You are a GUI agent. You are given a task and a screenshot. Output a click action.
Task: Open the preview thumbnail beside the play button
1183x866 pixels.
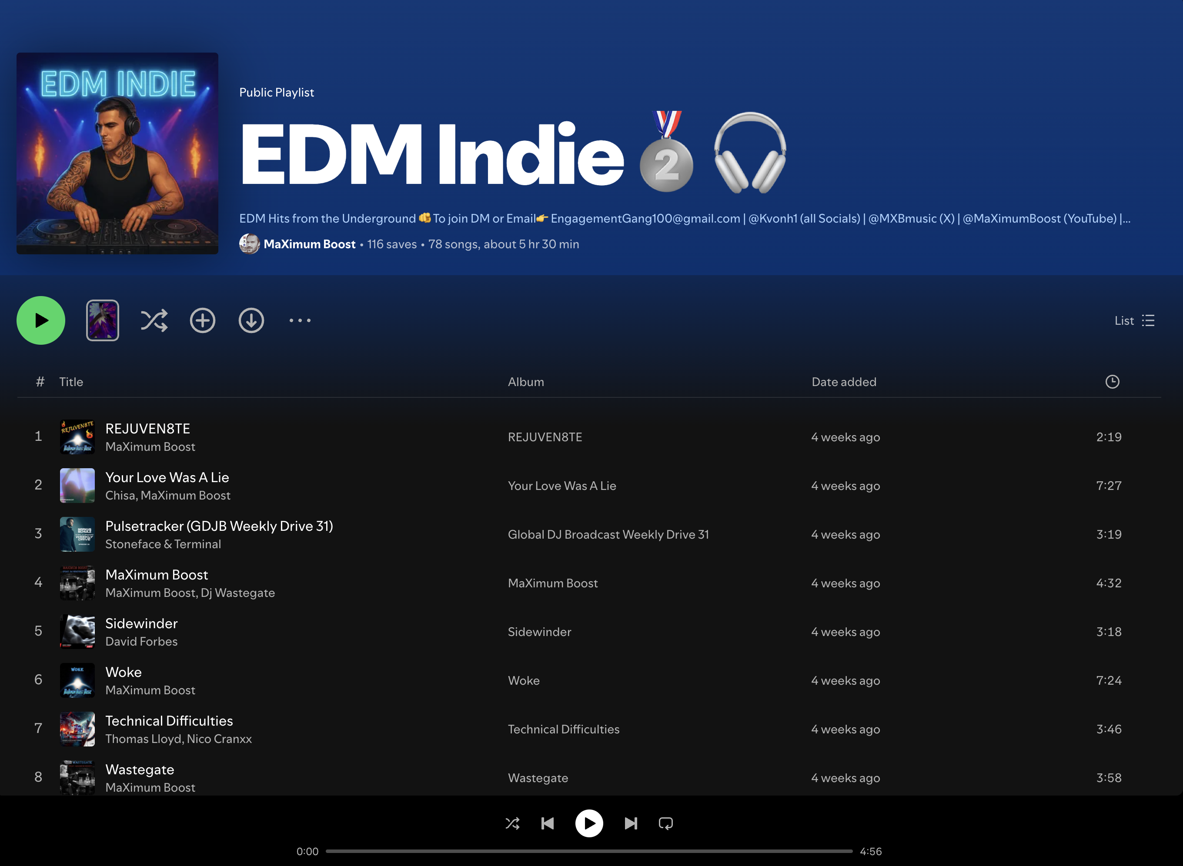coord(102,320)
